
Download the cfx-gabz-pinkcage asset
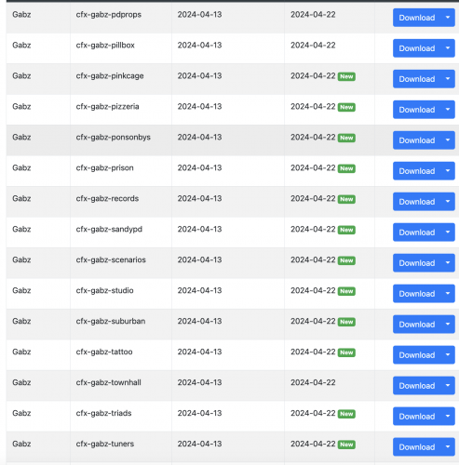(416, 79)
